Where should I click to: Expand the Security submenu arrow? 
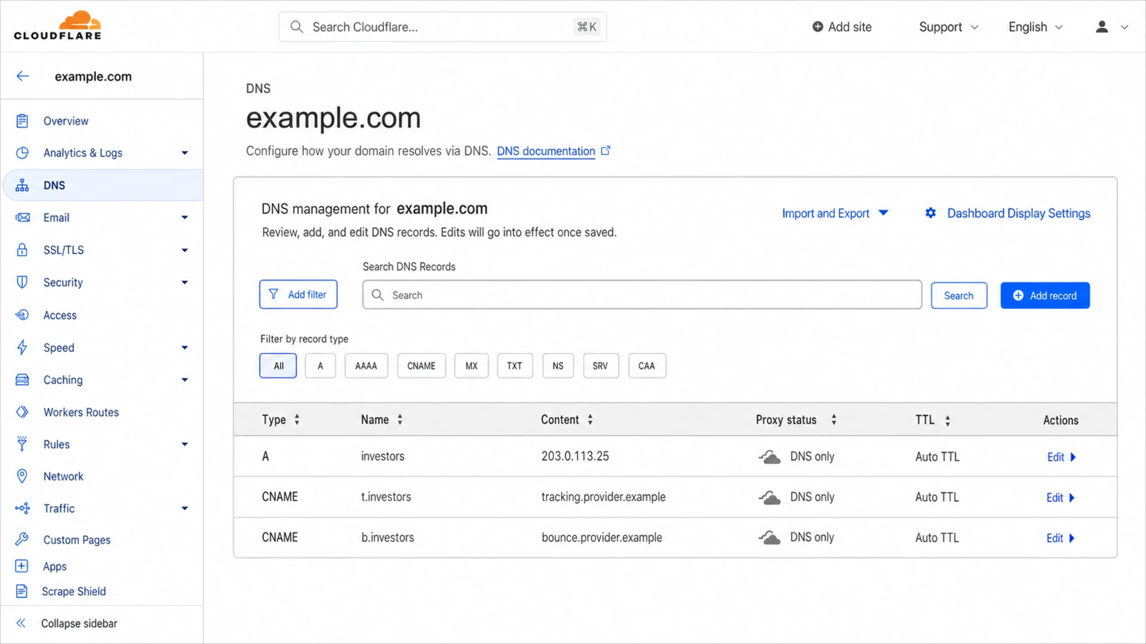tap(184, 283)
